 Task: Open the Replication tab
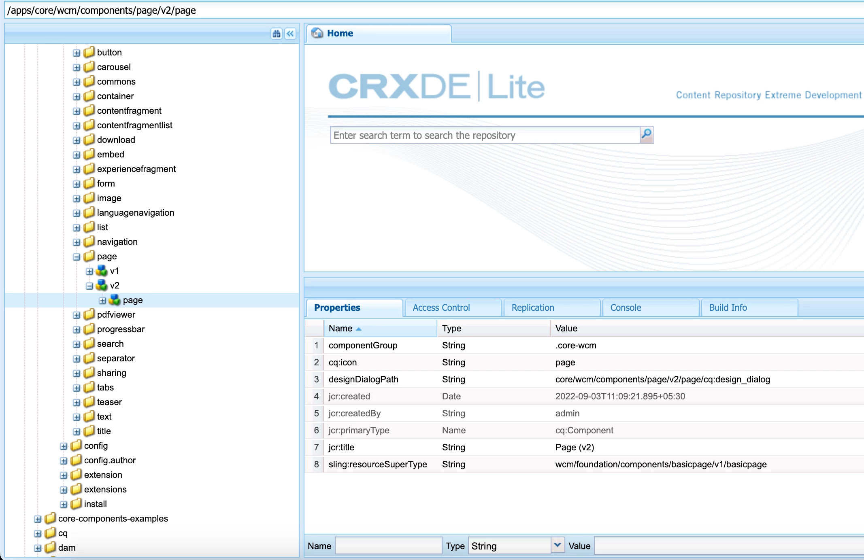tap(532, 308)
